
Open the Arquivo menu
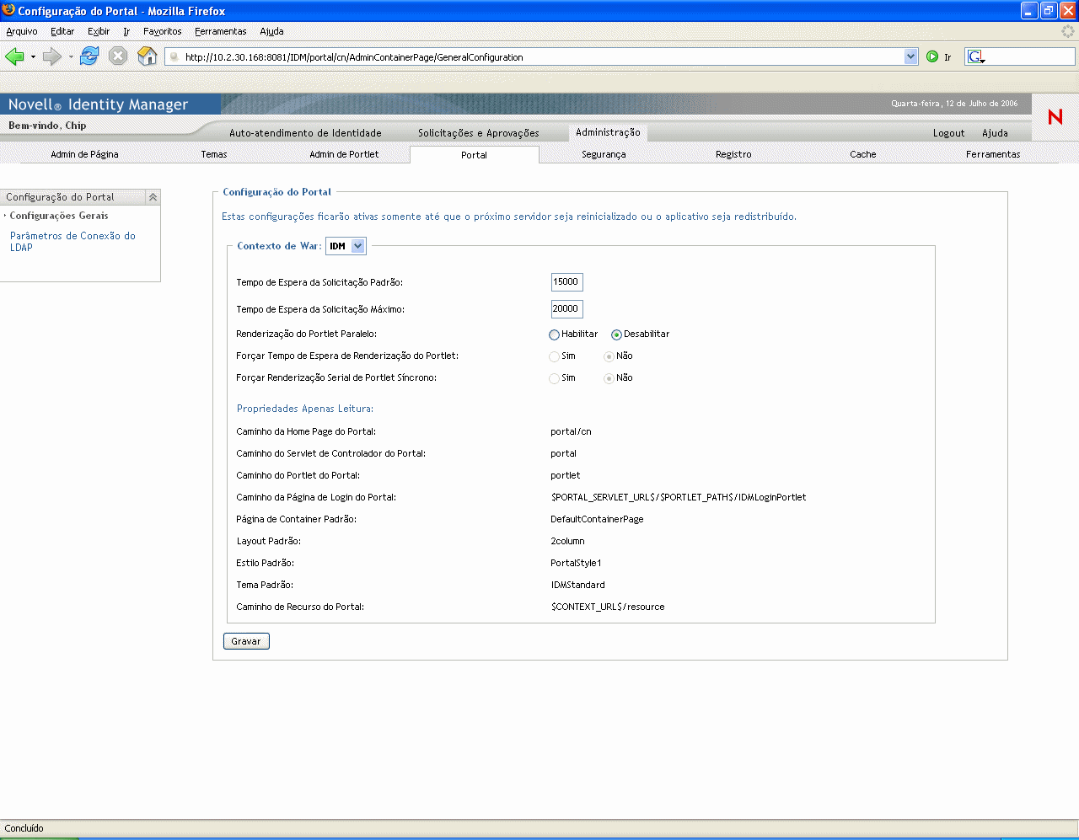(22, 31)
